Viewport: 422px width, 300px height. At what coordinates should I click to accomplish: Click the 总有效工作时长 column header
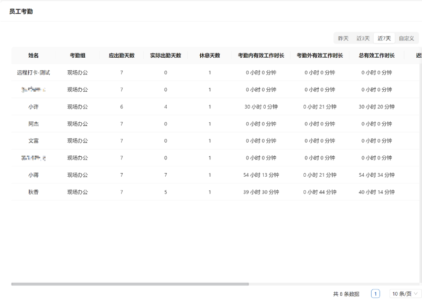pos(376,56)
